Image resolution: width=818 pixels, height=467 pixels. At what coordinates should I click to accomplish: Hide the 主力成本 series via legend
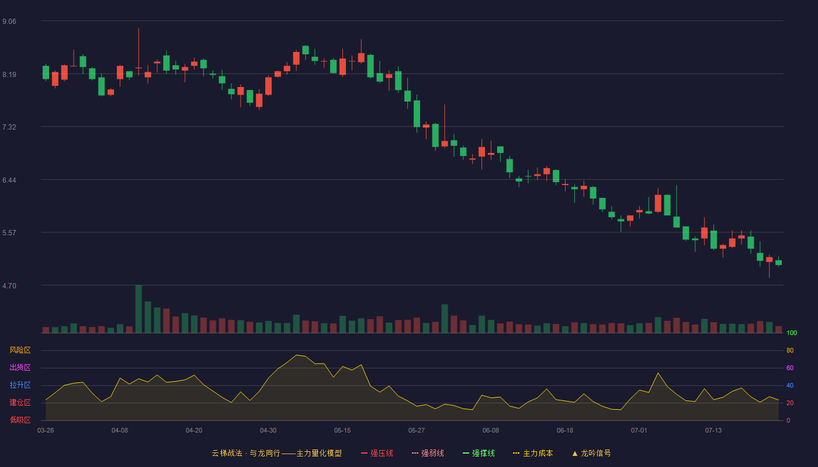[533, 453]
